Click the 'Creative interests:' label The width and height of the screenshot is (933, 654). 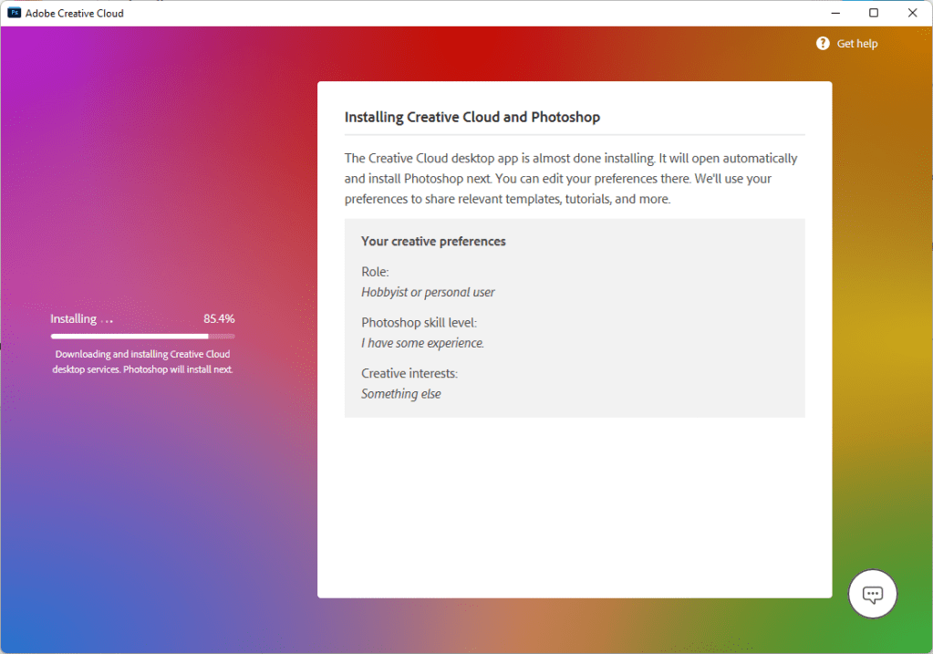tap(409, 374)
